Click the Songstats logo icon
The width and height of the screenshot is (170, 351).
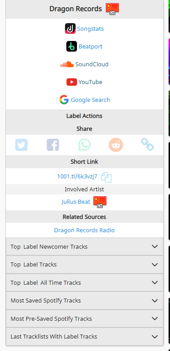pos(70,28)
